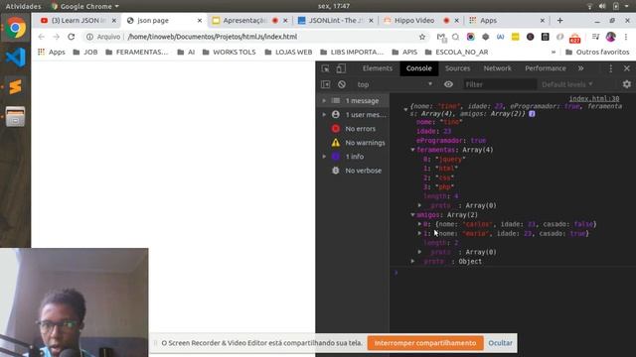Launch Visual Studio Code from the dock
The image size is (636, 357).
[x=16, y=58]
